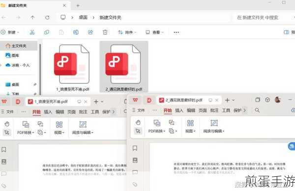This screenshot has width=295, height=191.
Task: Click the Copy icon in File Explorer toolbar
Action: point(47,32)
